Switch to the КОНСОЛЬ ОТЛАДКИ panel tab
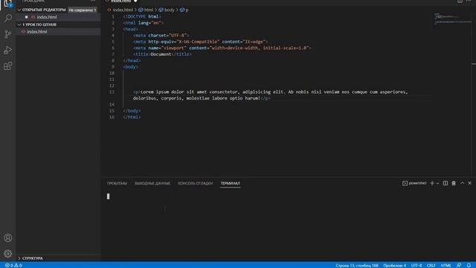 click(196, 183)
